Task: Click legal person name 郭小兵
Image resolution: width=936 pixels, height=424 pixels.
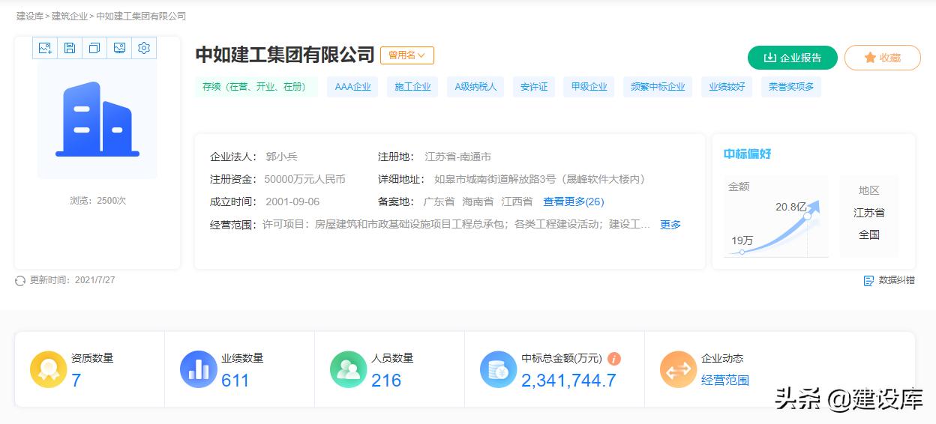Action: (282, 157)
